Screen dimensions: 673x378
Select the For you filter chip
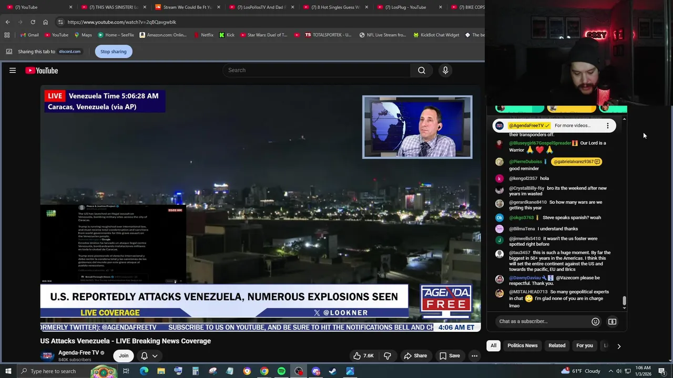584,346
